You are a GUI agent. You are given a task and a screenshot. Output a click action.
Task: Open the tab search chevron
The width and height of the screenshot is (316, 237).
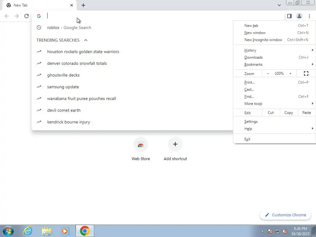click(279, 5)
